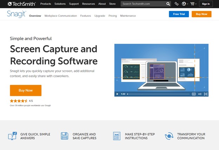Click the Make Step-by-Step Instructions text
The width and height of the screenshot is (219, 150).
click(x=140, y=136)
